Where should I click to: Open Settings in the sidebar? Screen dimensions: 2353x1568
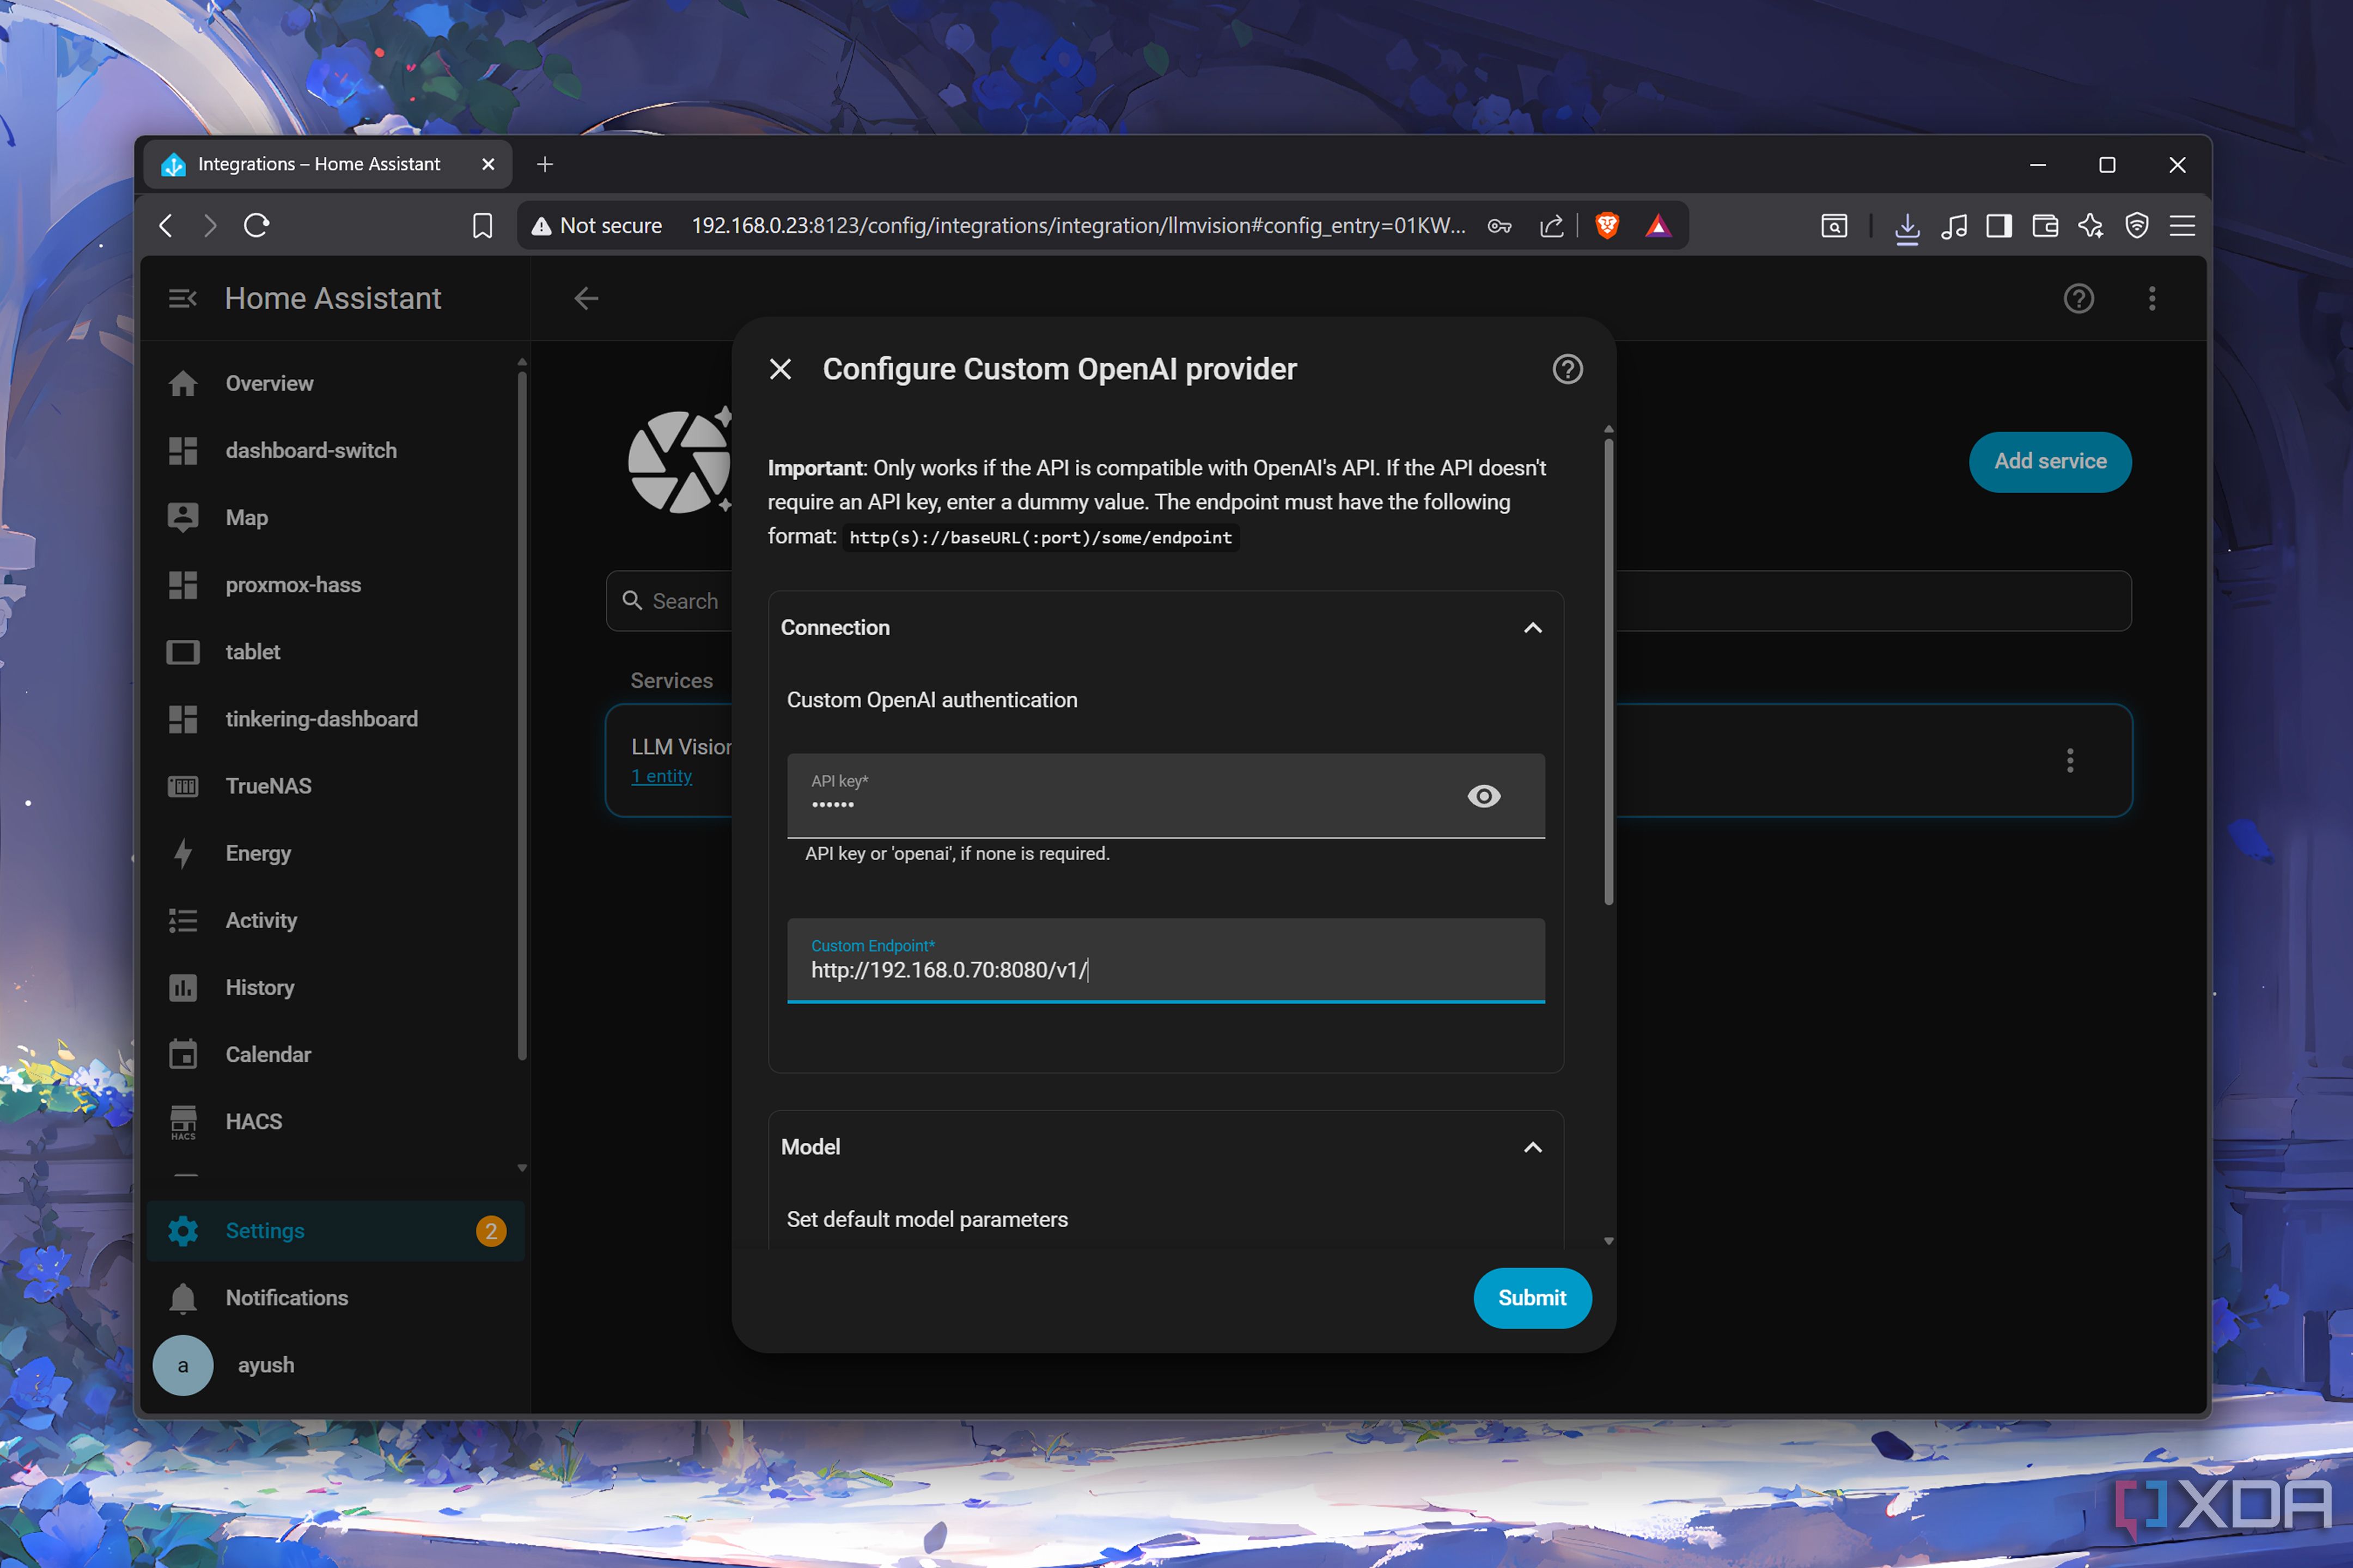335,1231
